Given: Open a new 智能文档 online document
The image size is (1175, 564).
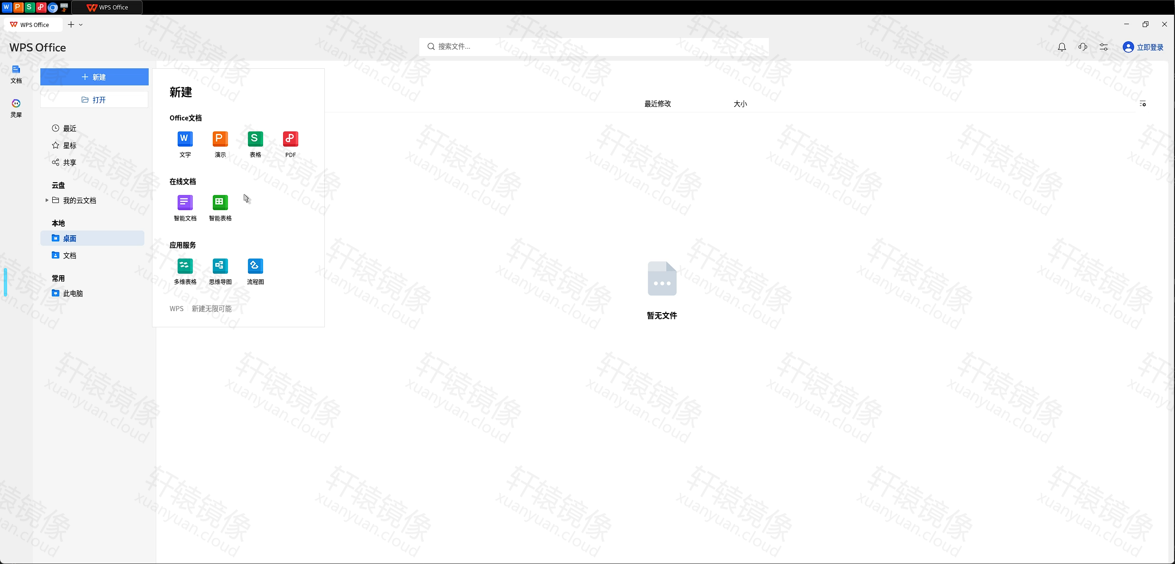Looking at the screenshot, I should point(185,208).
